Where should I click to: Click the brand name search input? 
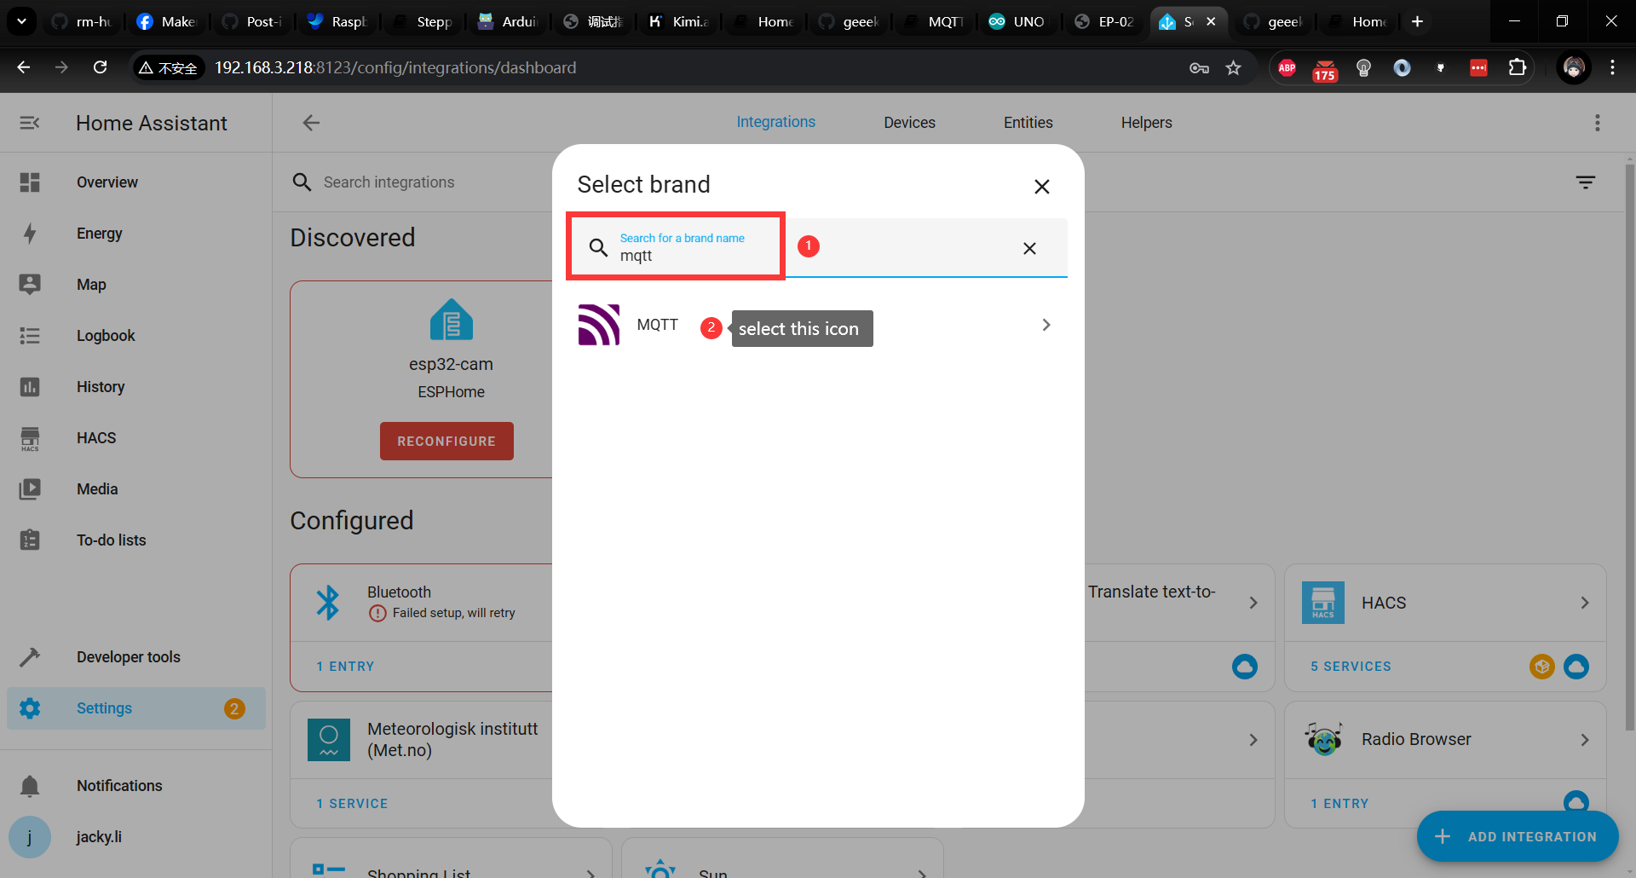point(818,248)
